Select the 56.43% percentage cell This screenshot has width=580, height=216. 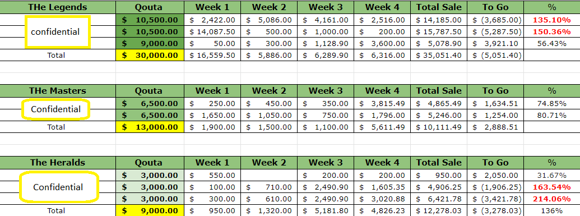[x=552, y=44]
